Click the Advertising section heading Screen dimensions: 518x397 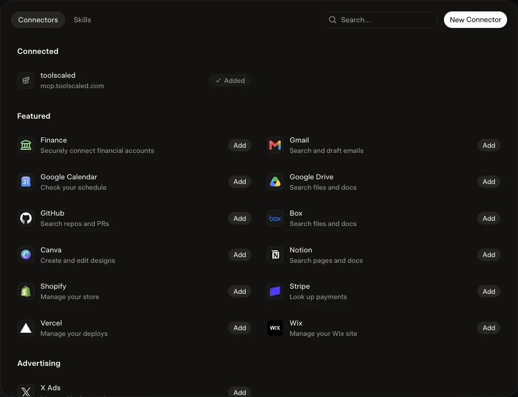pyautogui.click(x=39, y=363)
